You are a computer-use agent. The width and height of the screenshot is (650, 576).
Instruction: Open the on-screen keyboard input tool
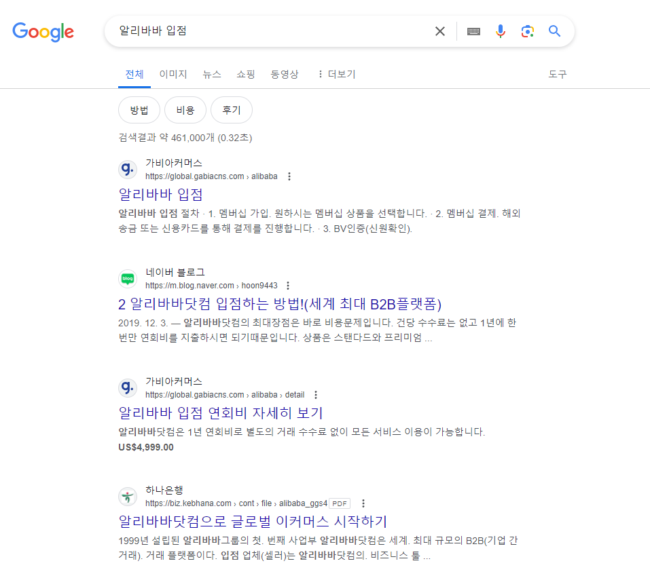pyautogui.click(x=473, y=31)
